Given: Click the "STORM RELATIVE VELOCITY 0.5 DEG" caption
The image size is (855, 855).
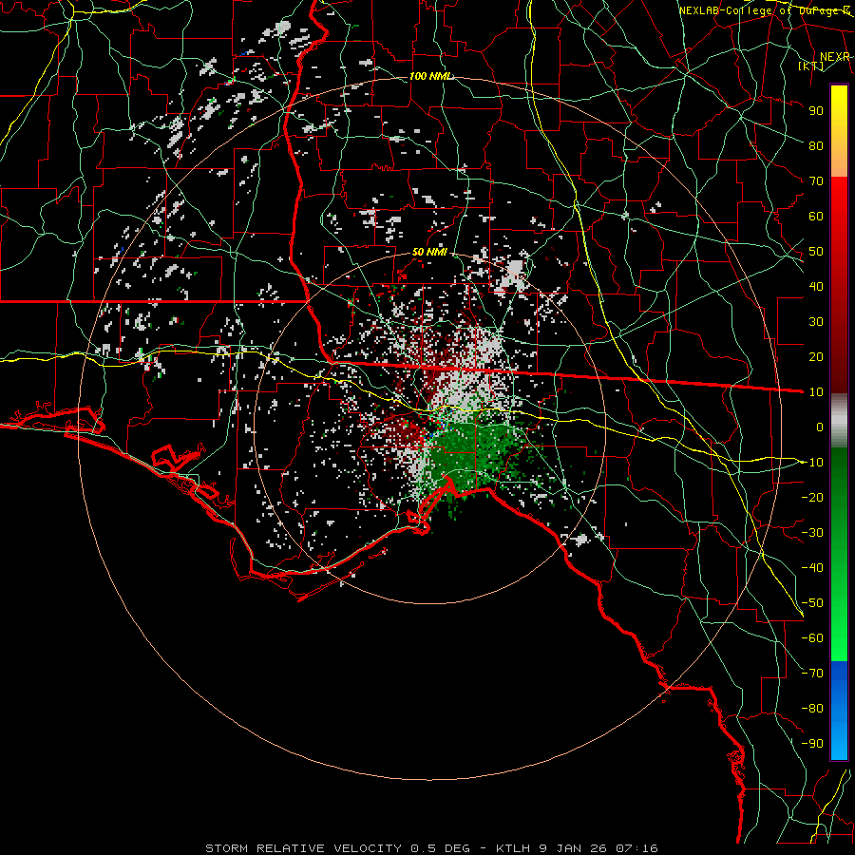Looking at the screenshot, I should [337, 848].
